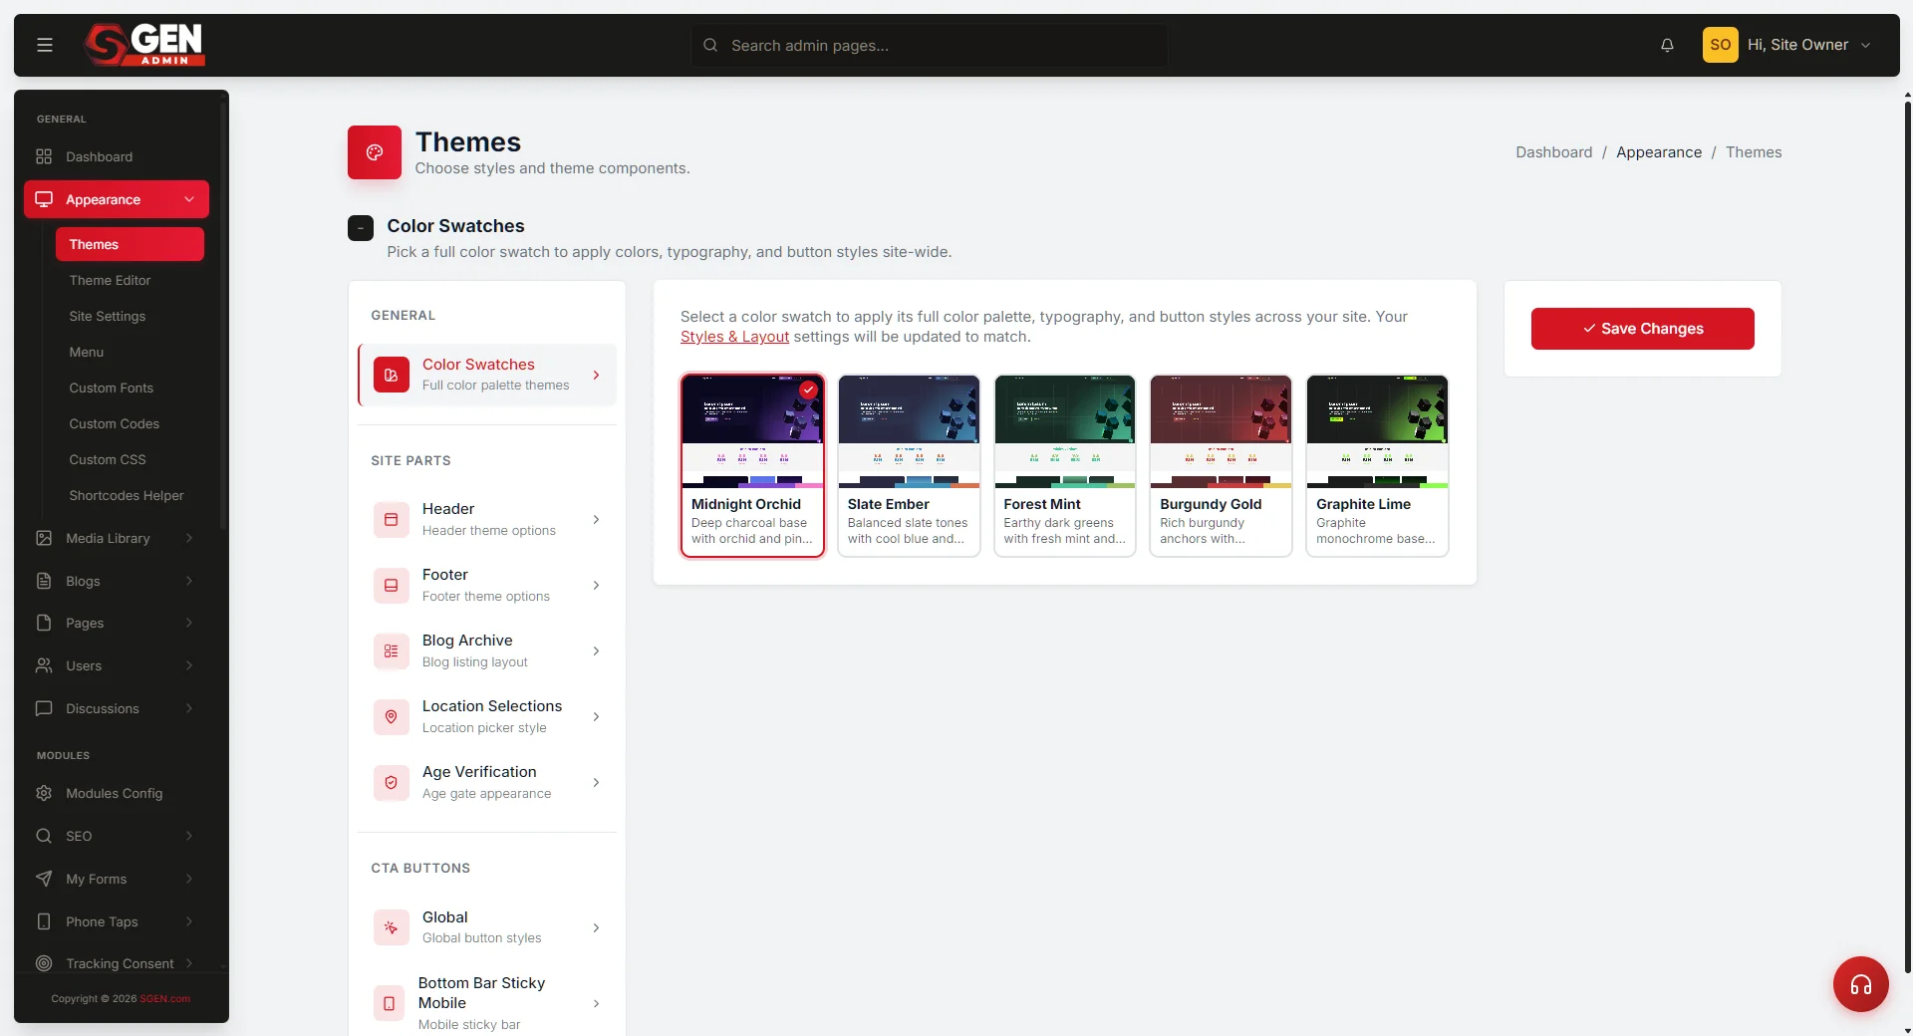Expand the SEO submenu

click(x=189, y=836)
